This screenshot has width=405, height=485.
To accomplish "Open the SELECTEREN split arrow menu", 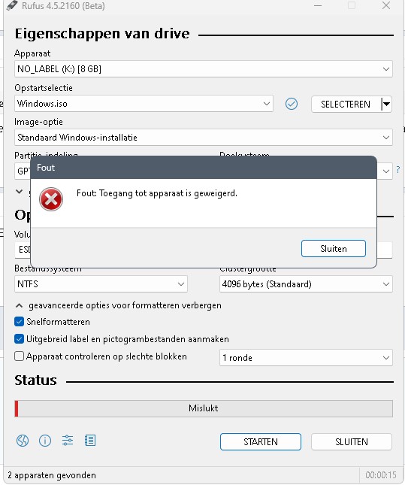I will 386,105.
